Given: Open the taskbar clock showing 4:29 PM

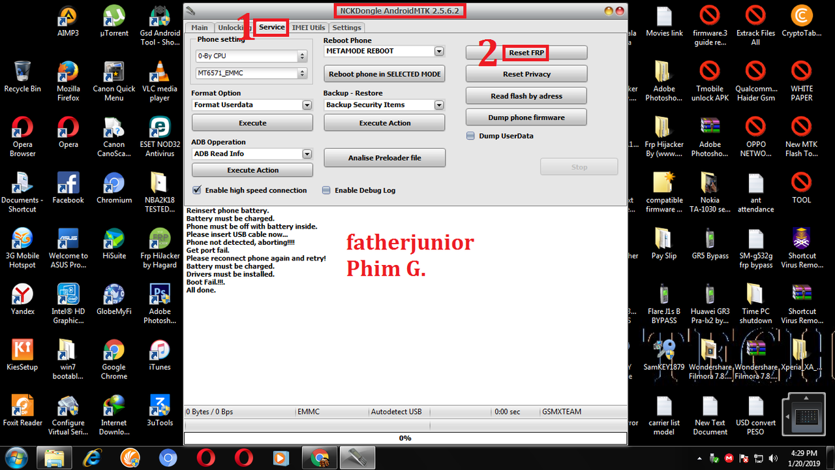Looking at the screenshot, I should (x=803, y=458).
